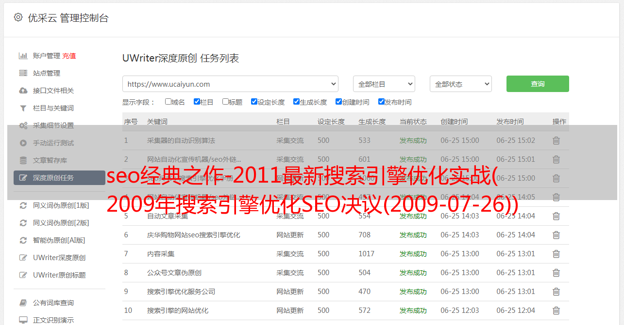Open the site URL dropdown
The image size is (624, 325).
pos(230,84)
